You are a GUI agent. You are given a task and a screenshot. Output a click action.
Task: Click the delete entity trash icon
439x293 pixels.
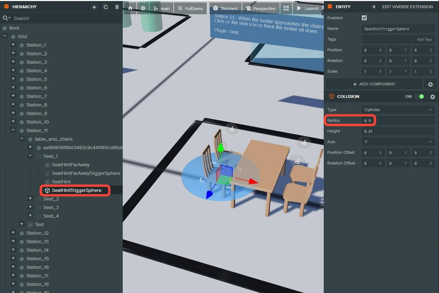click(117, 7)
